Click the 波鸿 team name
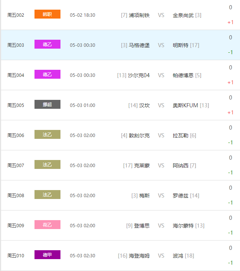This screenshot has height=271, width=240. coord(178,256)
